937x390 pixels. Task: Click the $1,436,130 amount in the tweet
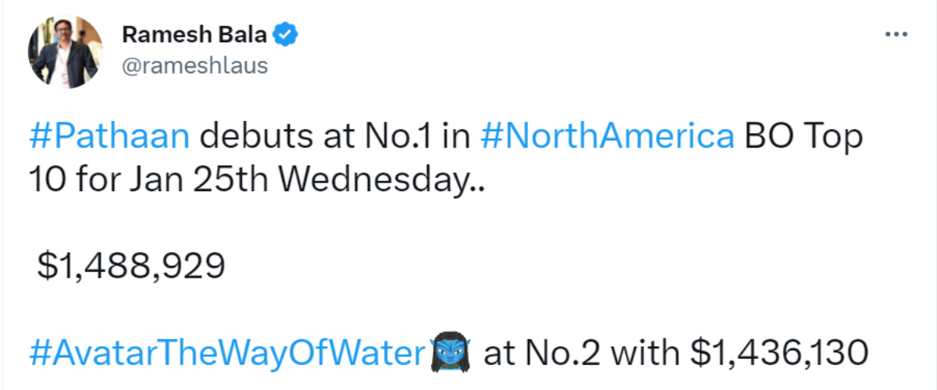coord(779,353)
